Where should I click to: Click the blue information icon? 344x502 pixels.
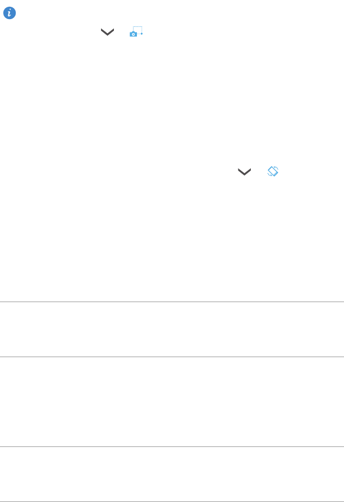10,13
